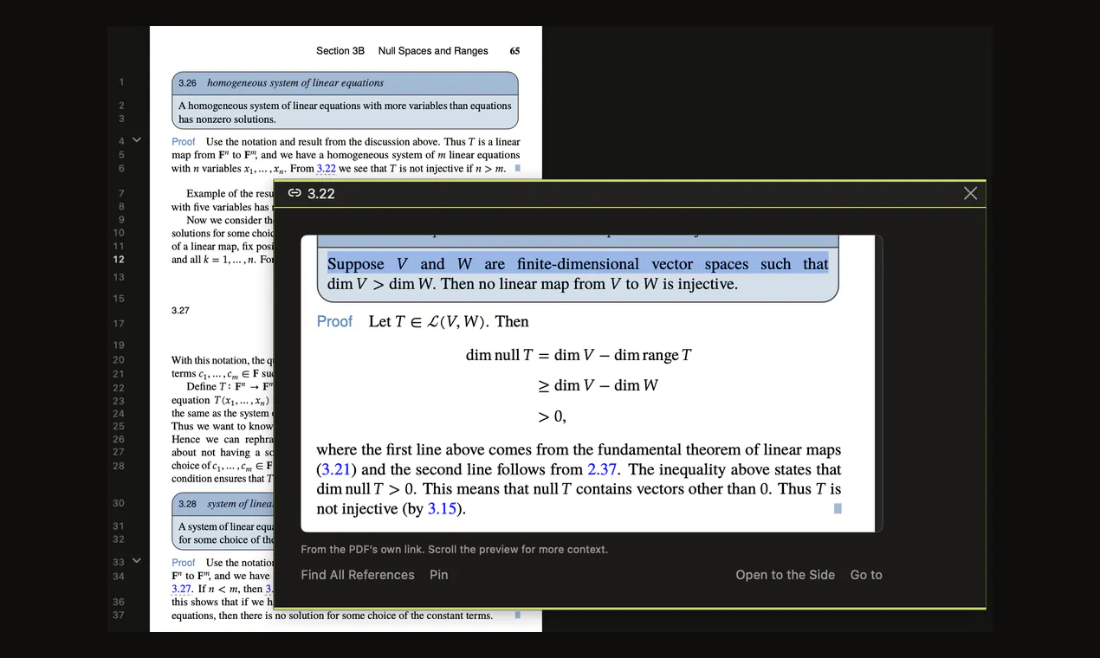The width and height of the screenshot is (1100, 658).
Task: Click the 'Proof' label inside the preview
Action: tap(334, 321)
